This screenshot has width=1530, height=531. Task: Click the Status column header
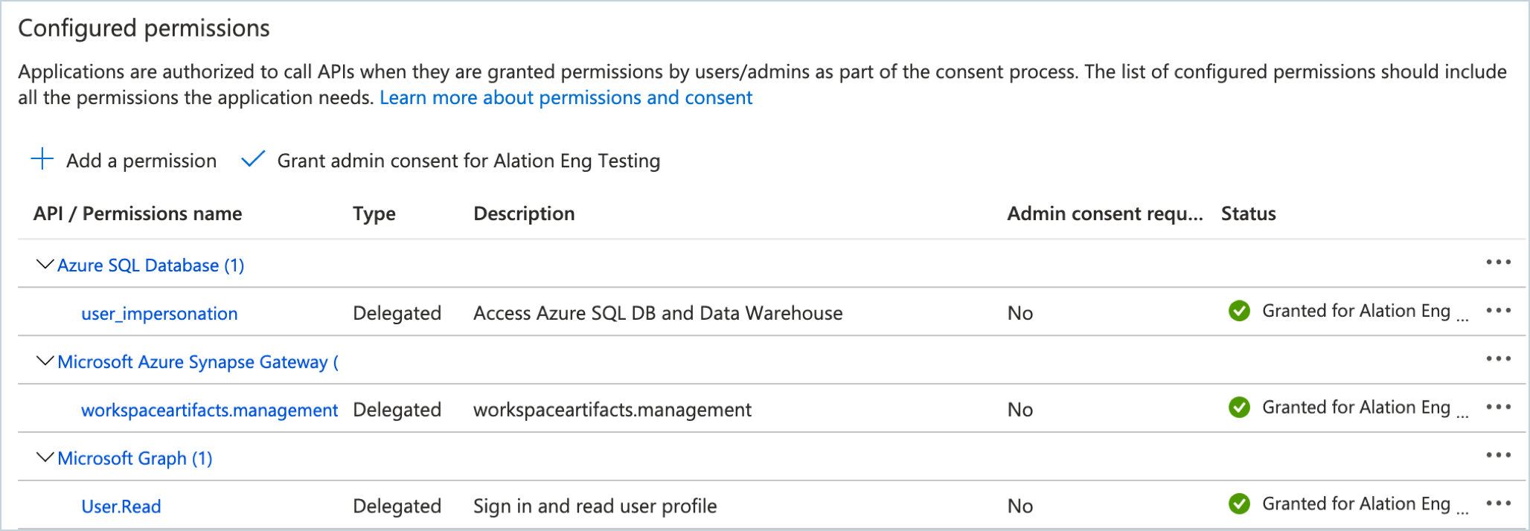click(1249, 213)
